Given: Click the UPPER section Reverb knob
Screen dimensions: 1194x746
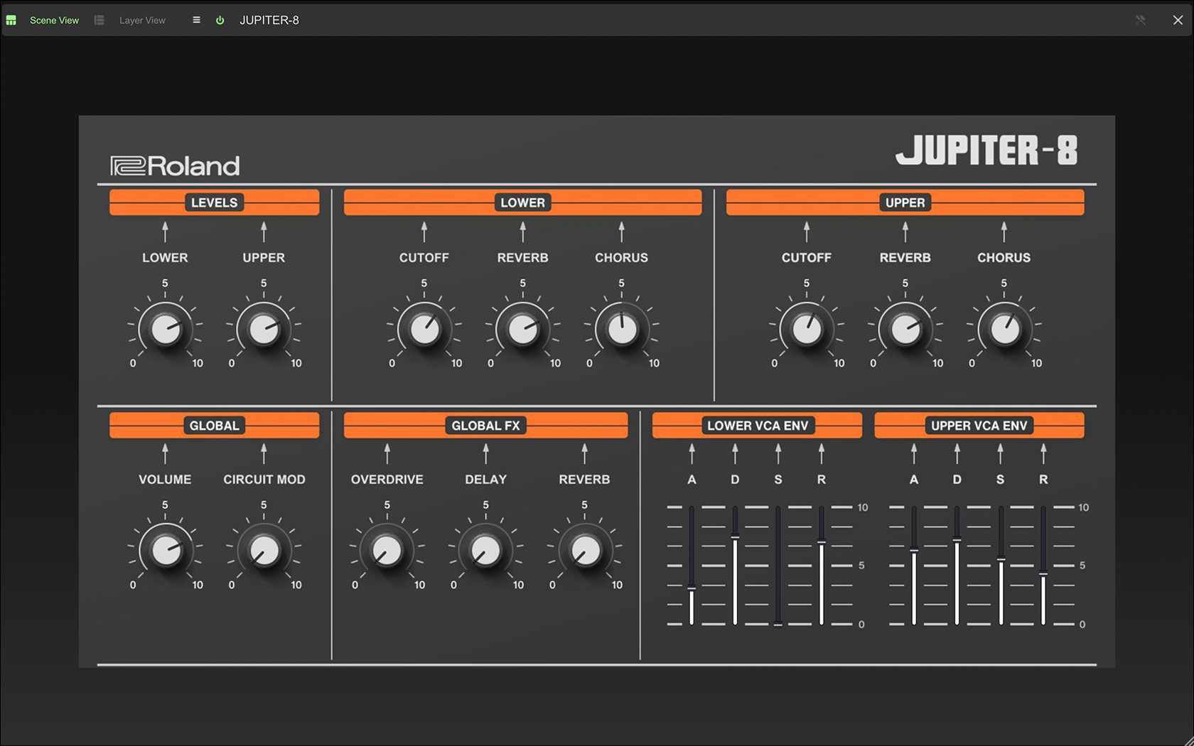Looking at the screenshot, I should [905, 329].
